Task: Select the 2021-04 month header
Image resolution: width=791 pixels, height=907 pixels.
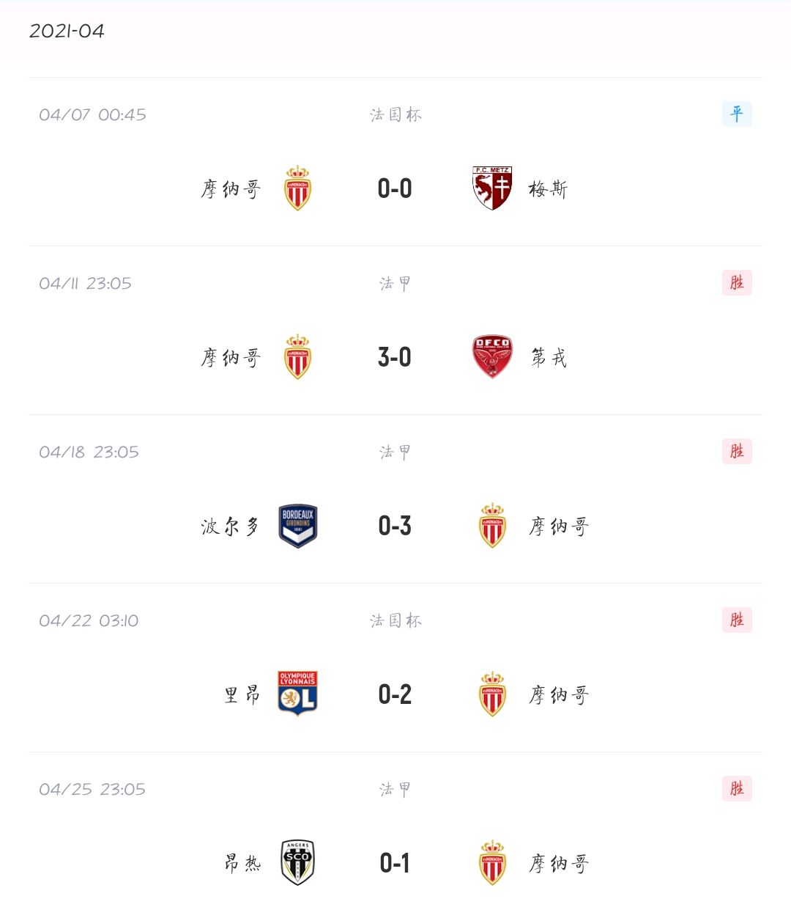Action: (67, 31)
